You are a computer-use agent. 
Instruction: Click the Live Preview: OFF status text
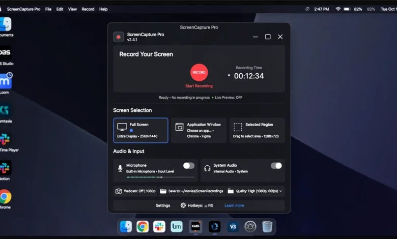[x=229, y=97]
